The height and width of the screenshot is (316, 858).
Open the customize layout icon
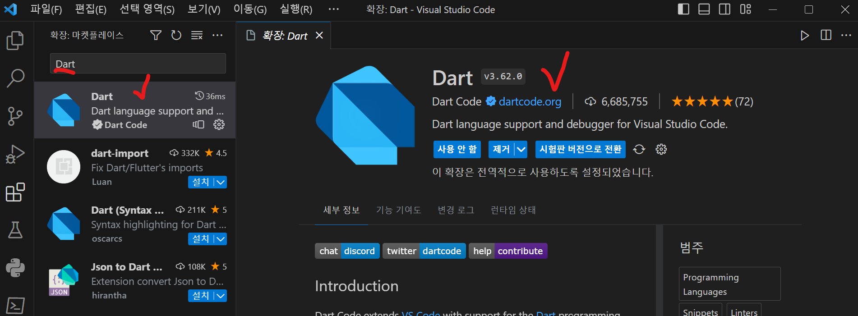tap(746, 9)
